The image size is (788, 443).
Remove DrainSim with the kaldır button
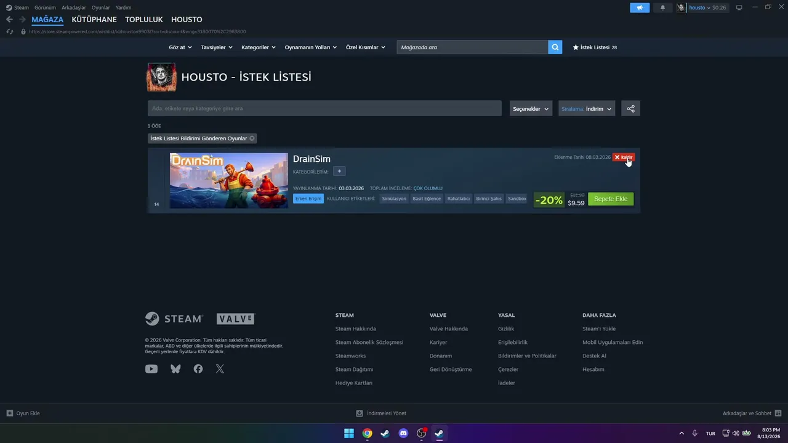(x=624, y=158)
